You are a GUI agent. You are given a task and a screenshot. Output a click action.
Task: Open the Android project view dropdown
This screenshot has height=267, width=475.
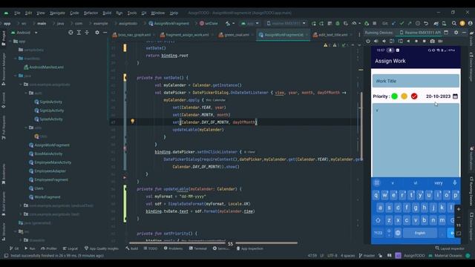[24, 33]
